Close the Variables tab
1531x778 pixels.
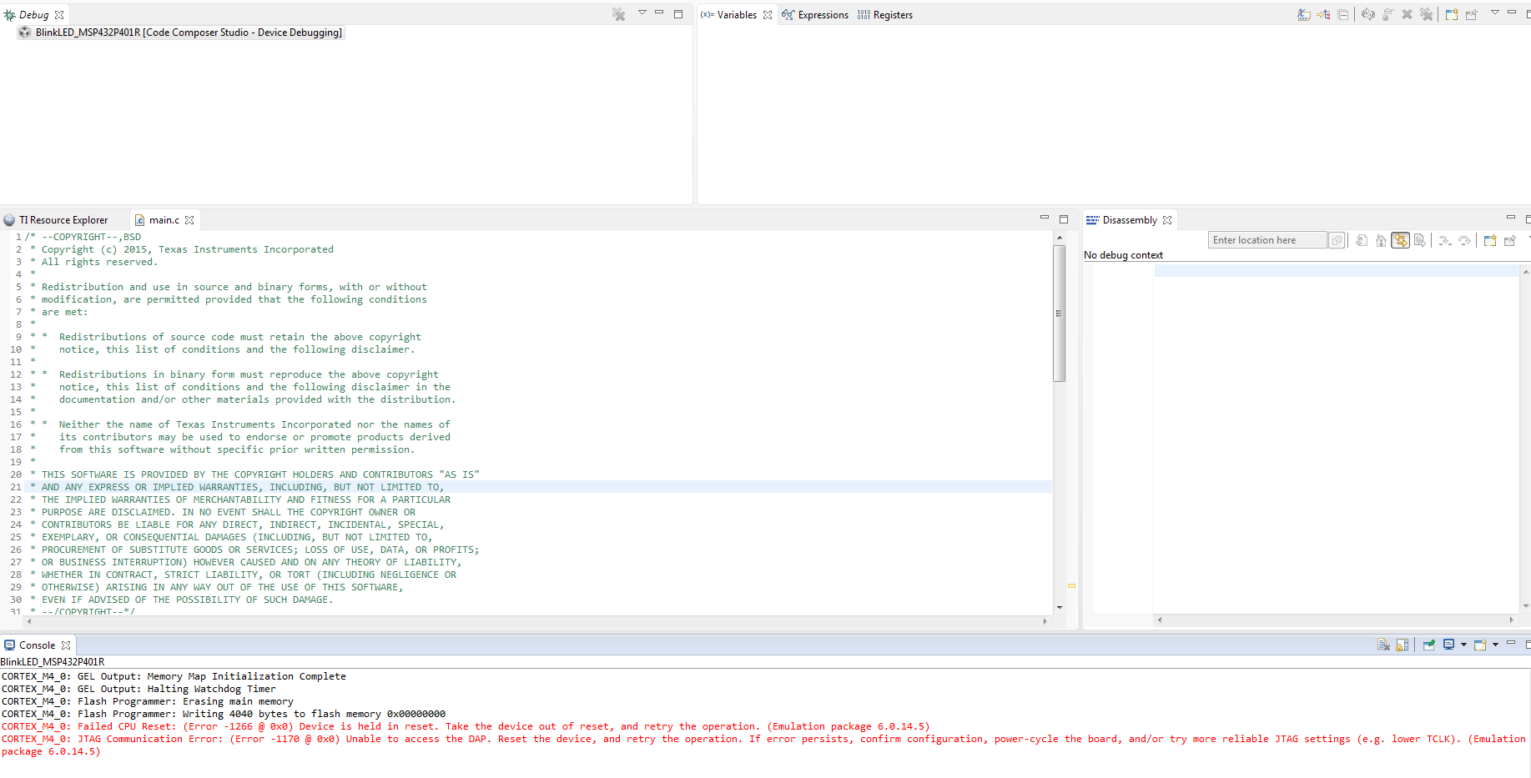(x=768, y=15)
